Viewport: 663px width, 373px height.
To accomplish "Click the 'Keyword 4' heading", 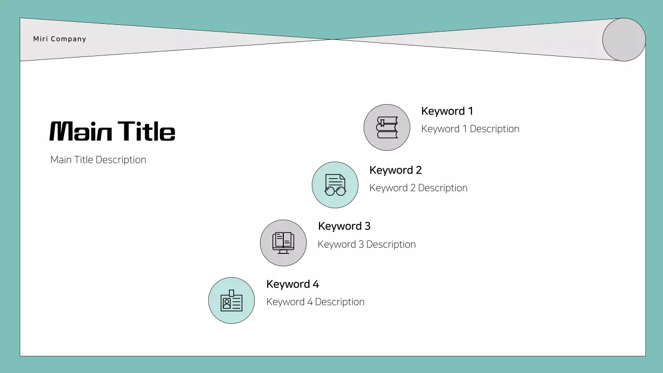I will point(292,284).
